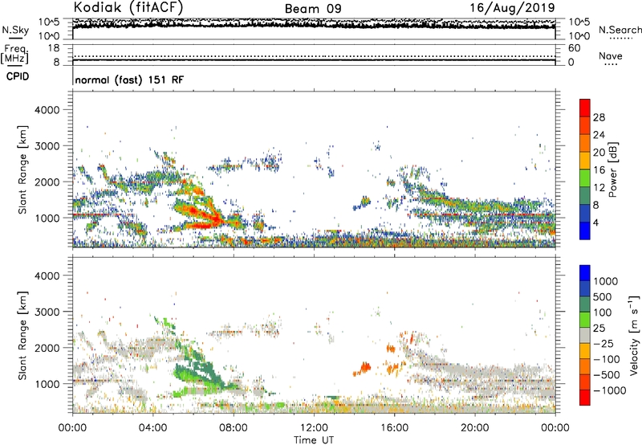Pick the gray 25 to -25 velocity segment

click(x=585, y=335)
